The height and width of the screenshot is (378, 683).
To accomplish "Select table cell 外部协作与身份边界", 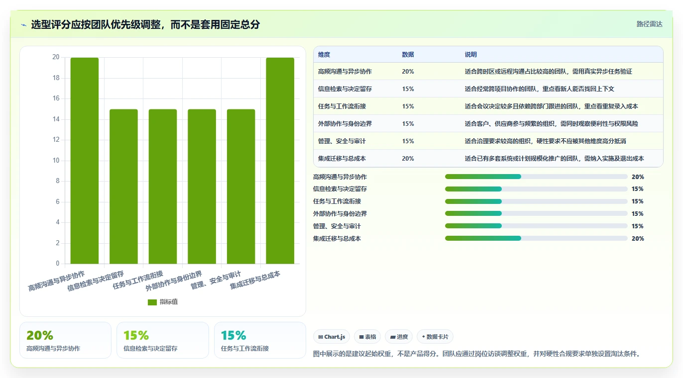I will point(345,124).
